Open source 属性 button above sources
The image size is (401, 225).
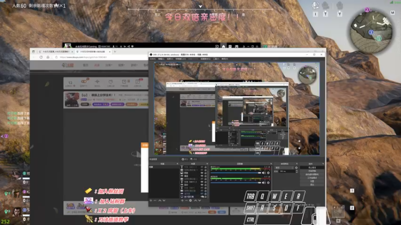184,159
